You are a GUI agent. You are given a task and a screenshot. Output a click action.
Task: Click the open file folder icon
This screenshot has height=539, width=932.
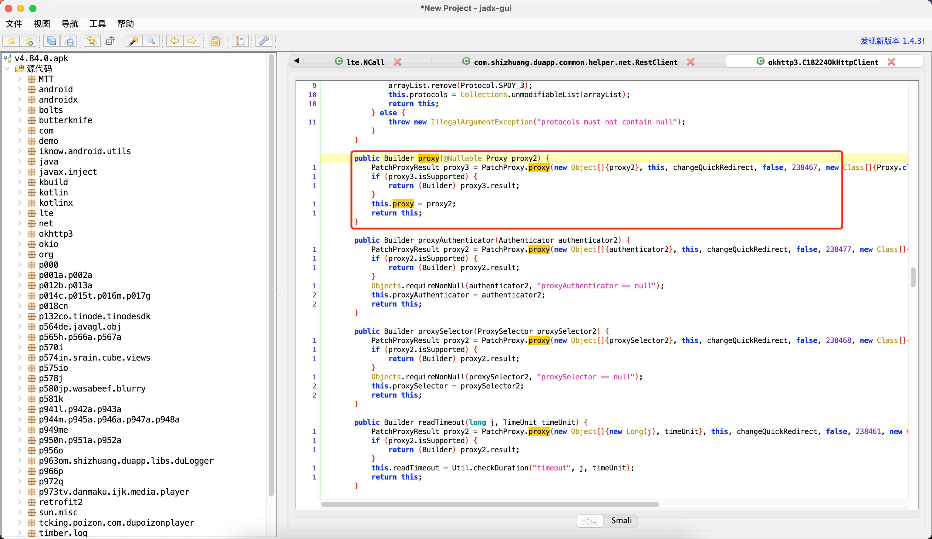(11, 41)
